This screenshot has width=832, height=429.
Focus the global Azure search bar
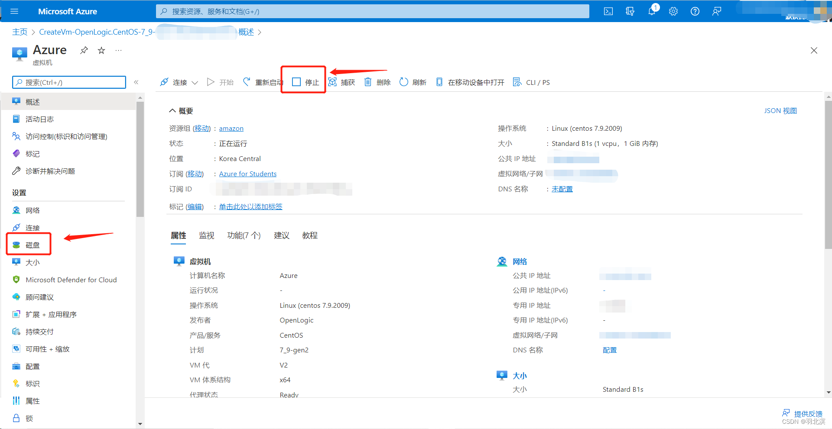[373, 11]
